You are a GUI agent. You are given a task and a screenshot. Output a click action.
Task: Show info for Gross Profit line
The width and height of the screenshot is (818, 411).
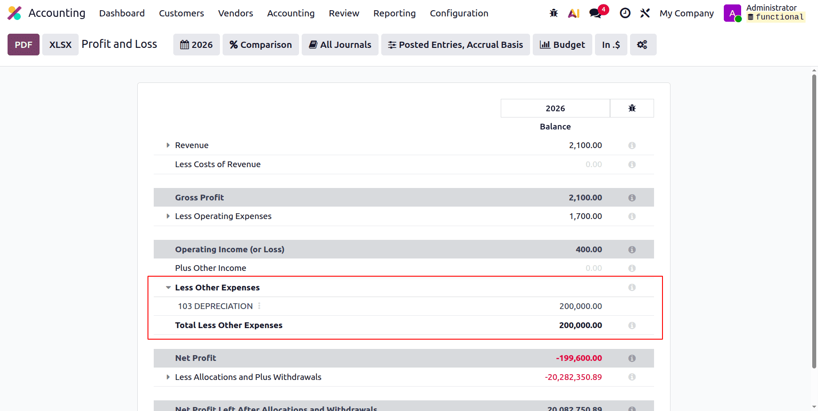(x=632, y=198)
